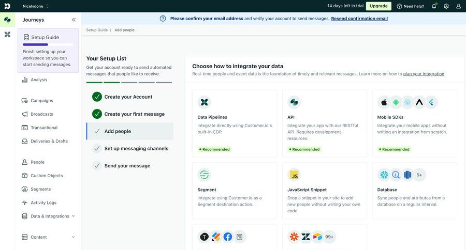Open the Data Pipelines icon in left rail
466x250 pixels.
(x=7, y=35)
